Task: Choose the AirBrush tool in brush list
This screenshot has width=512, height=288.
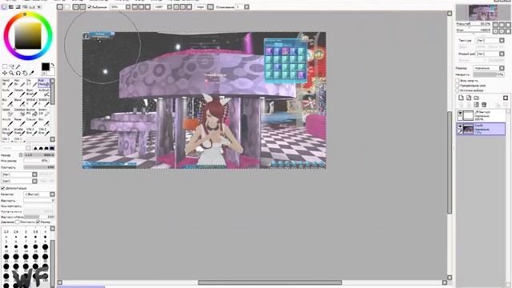Action: point(44,92)
